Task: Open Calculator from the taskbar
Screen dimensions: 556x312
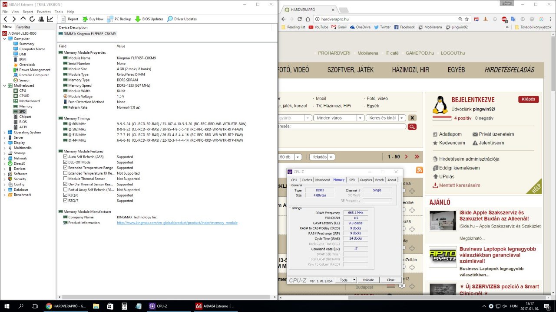Action: click(x=124, y=306)
